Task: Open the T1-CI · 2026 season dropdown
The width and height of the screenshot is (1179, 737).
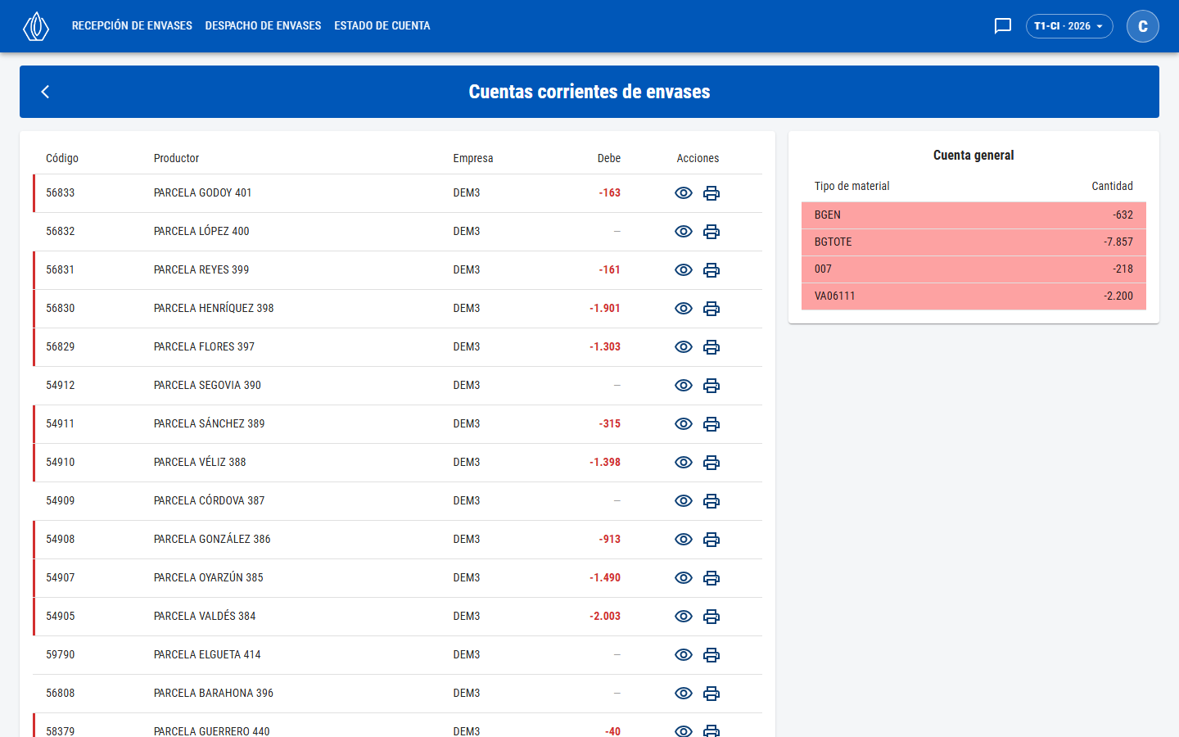Action: click(1069, 26)
